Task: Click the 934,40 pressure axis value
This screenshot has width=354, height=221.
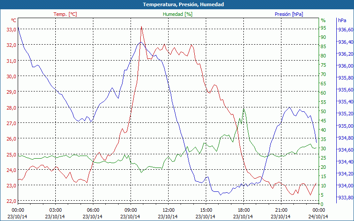Action: point(345,162)
